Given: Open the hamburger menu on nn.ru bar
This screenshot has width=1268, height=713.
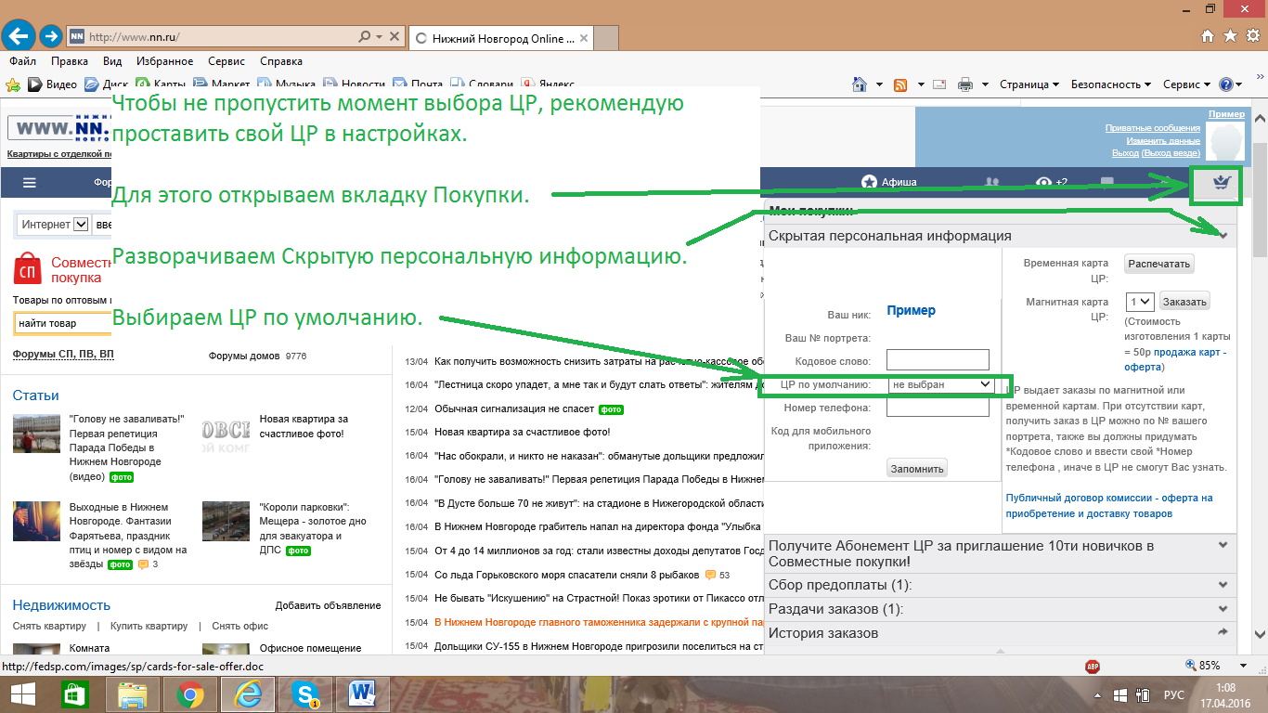Looking at the screenshot, I should coord(30,183).
